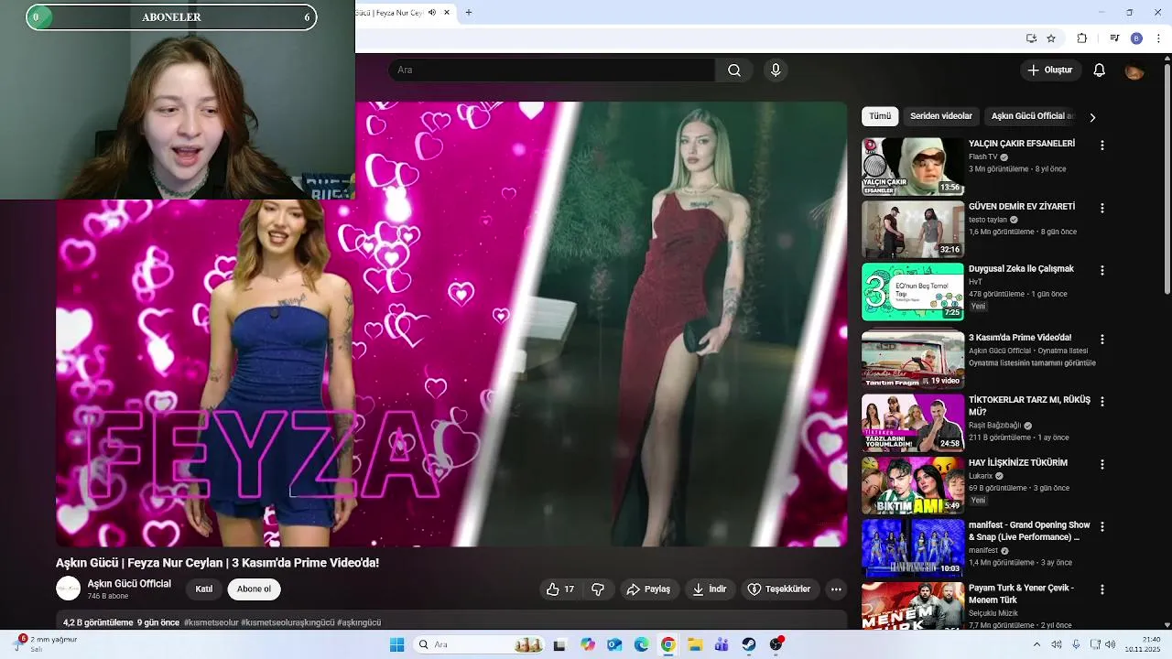Dislike the video with thumbs down
Viewport: 1172px width, 659px height.
598,589
